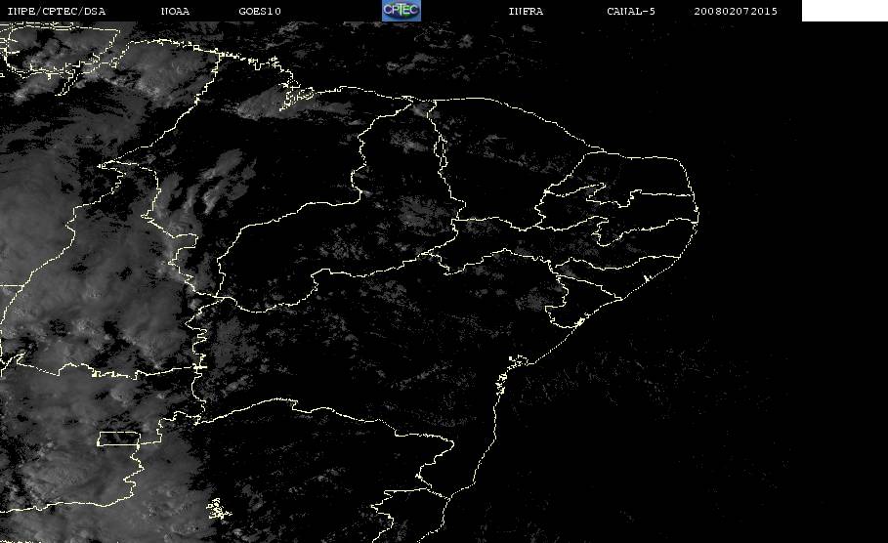Click the 200802072015 timestamp

736,11
